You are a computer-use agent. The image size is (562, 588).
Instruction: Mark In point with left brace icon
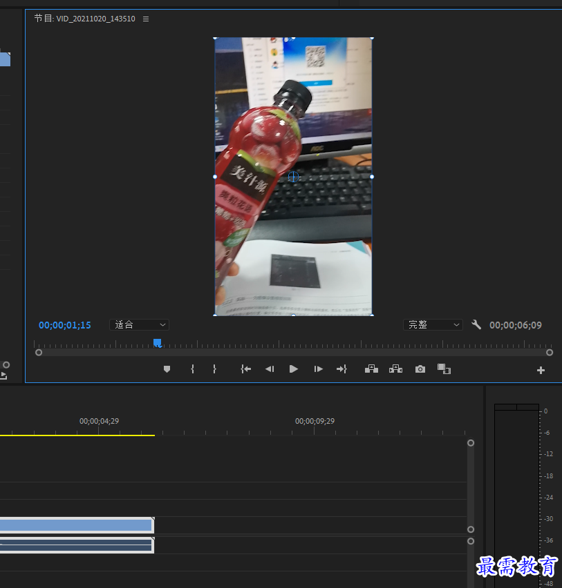192,369
